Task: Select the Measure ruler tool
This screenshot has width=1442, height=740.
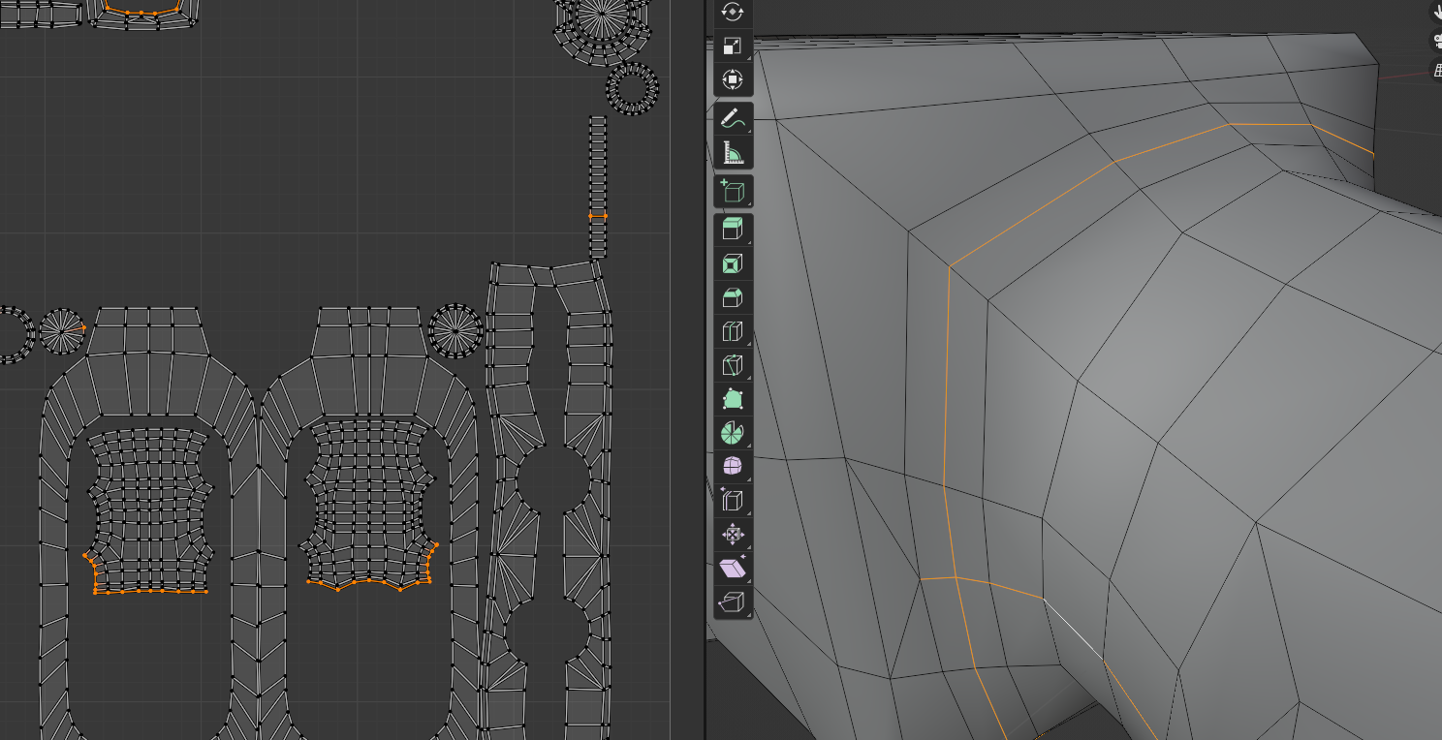Action: point(734,152)
